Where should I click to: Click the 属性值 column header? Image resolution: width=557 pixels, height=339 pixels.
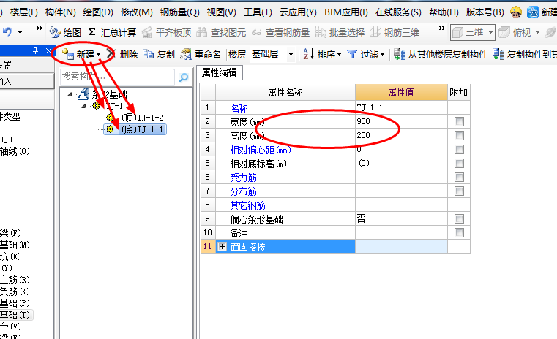point(401,92)
